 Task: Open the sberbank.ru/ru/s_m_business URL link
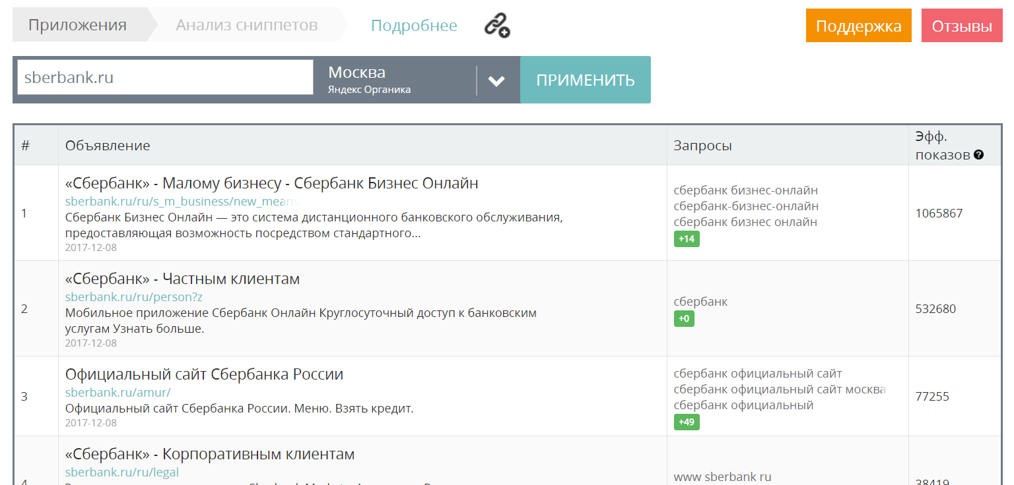coord(183,201)
